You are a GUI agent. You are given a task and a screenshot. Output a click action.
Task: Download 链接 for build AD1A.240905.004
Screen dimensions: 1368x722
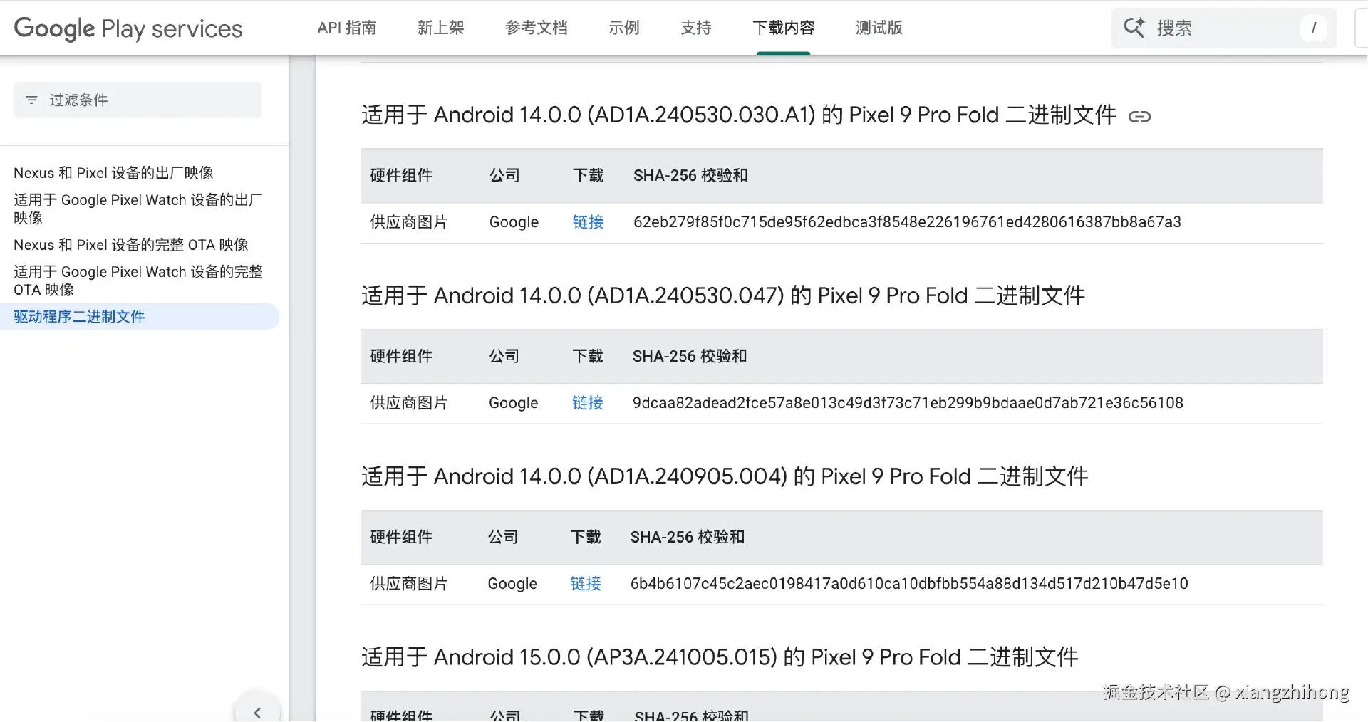click(x=586, y=584)
